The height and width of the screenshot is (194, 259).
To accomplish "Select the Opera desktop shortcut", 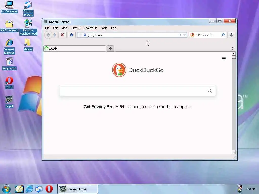I will [9, 83].
